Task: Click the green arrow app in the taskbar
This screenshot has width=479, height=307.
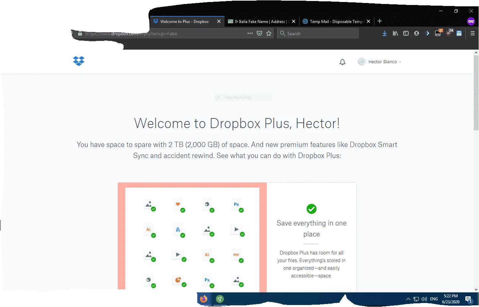Action: (220, 299)
